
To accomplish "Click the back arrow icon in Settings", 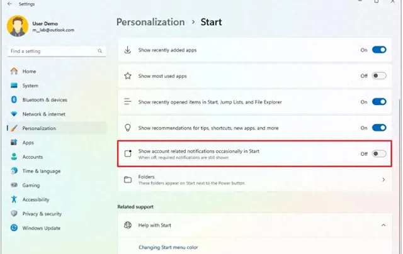I will (x=9, y=4).
